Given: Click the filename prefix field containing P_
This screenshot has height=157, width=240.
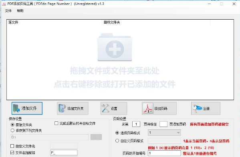Looking at the screenshot, I should tap(64, 153).
